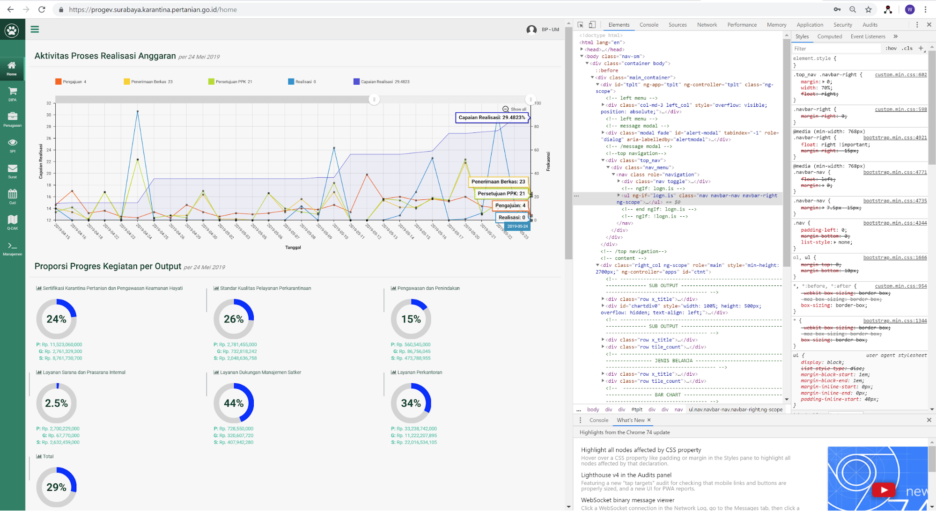Activate DevTools inspect element picker icon
Viewport: 936px width, 511px height.
(x=581, y=25)
